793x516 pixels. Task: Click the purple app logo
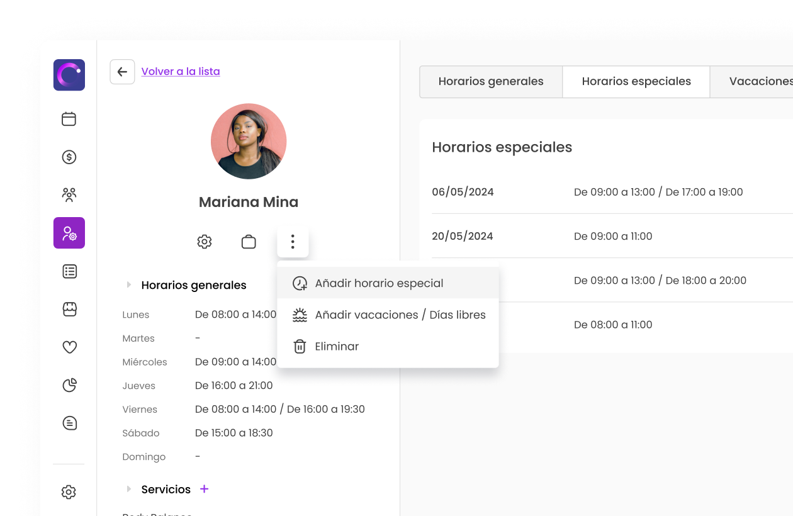[69, 75]
